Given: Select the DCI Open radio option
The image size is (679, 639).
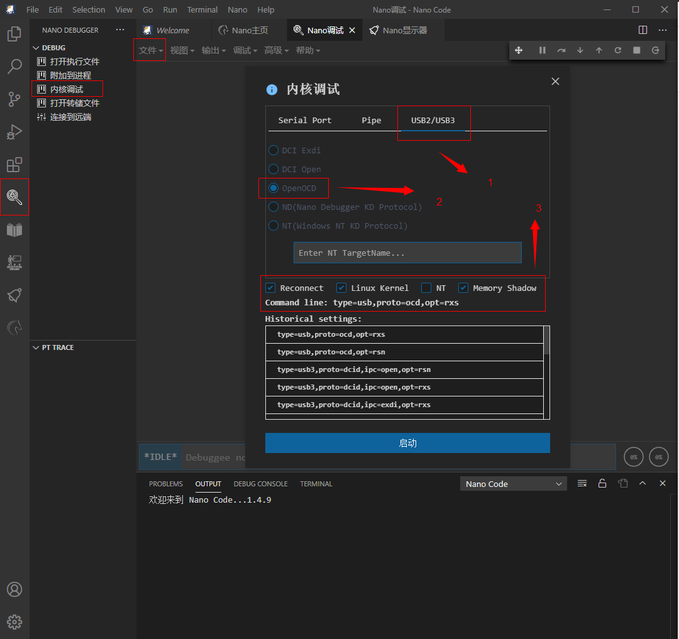Looking at the screenshot, I should 273,169.
